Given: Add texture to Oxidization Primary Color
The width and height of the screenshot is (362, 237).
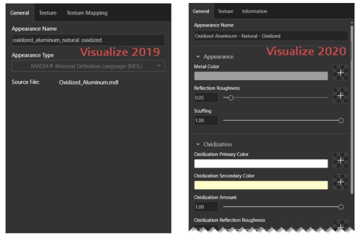Looking at the screenshot, I should click(340, 160).
